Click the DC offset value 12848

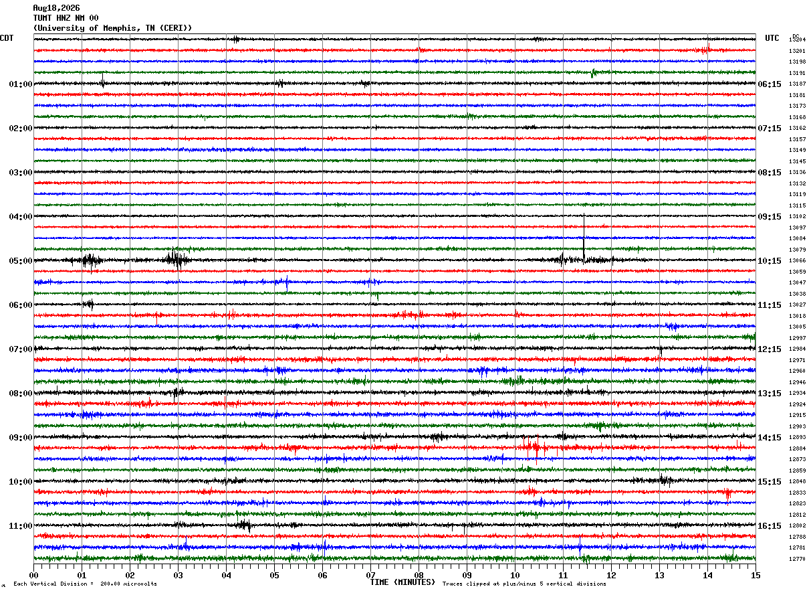pos(798,482)
